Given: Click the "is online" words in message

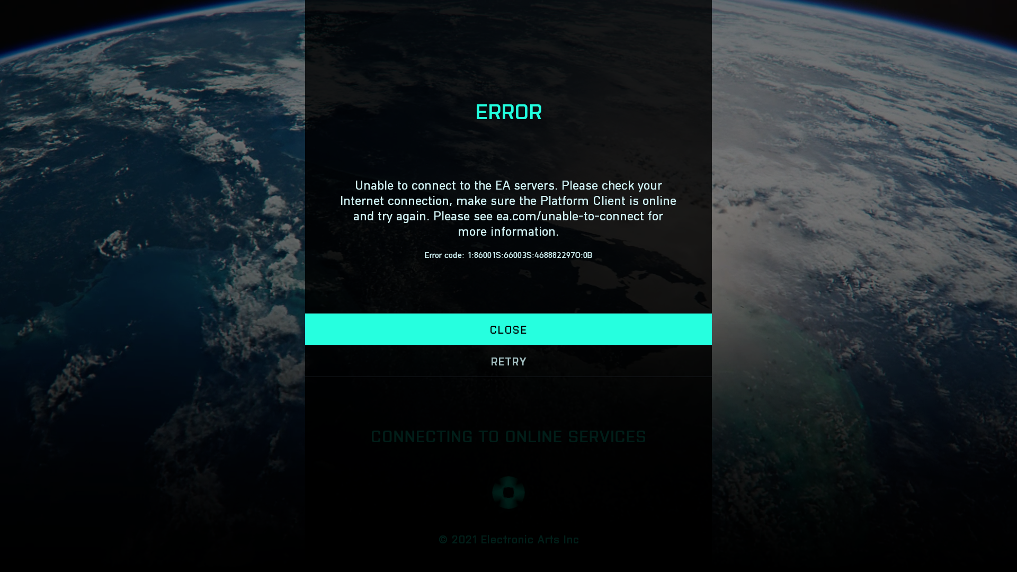Looking at the screenshot, I should [653, 201].
